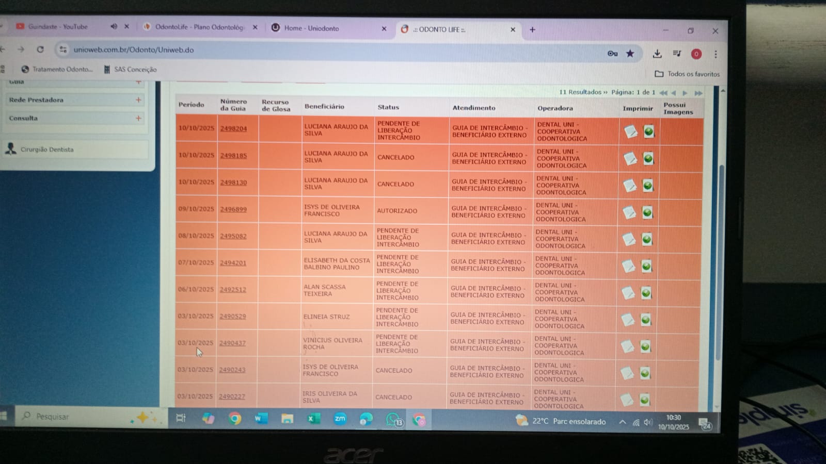826x464 pixels.
Task: Go to the next results page
Action: [x=686, y=93]
